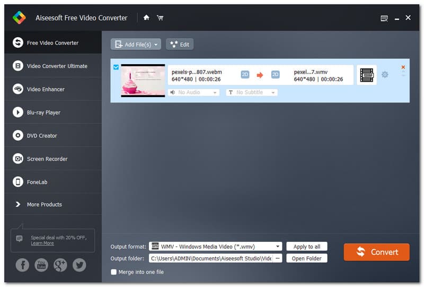
Task: Expand the No Subtitle dropdown
Action: pos(252,92)
